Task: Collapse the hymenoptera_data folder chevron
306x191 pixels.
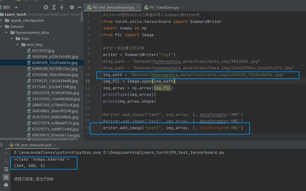Action: point(7,33)
